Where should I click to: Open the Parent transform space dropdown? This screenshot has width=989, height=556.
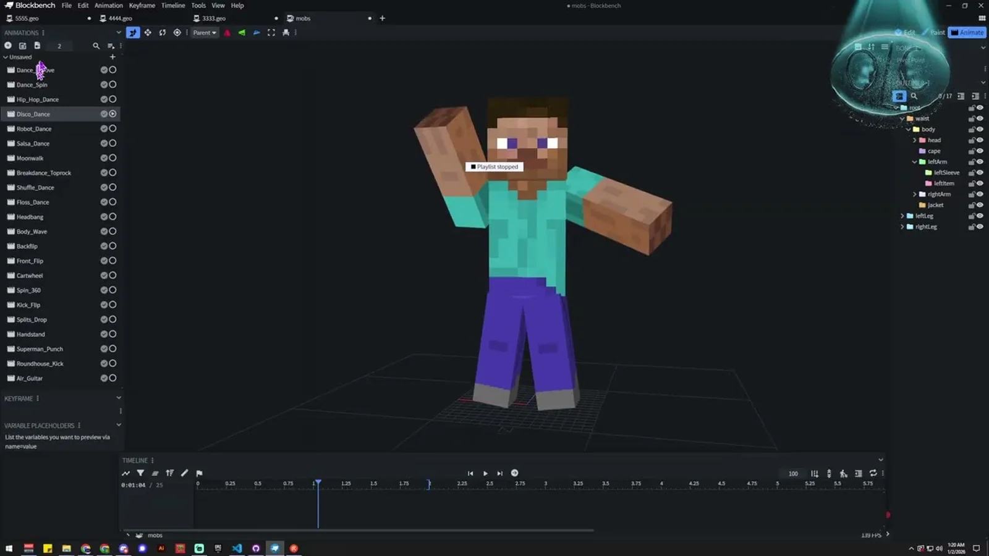(204, 33)
